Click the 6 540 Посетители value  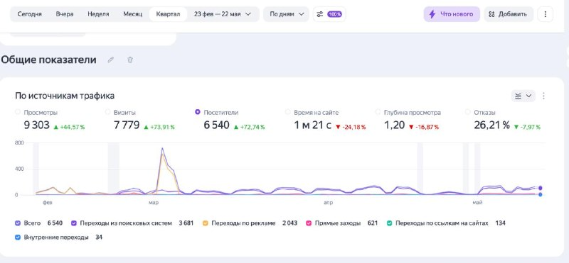tap(217, 125)
